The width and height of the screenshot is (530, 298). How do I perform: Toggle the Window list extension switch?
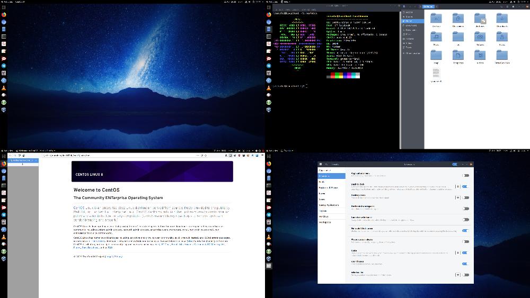[465, 275]
